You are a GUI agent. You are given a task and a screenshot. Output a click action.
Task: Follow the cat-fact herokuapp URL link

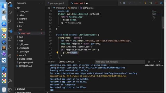[107, 41]
